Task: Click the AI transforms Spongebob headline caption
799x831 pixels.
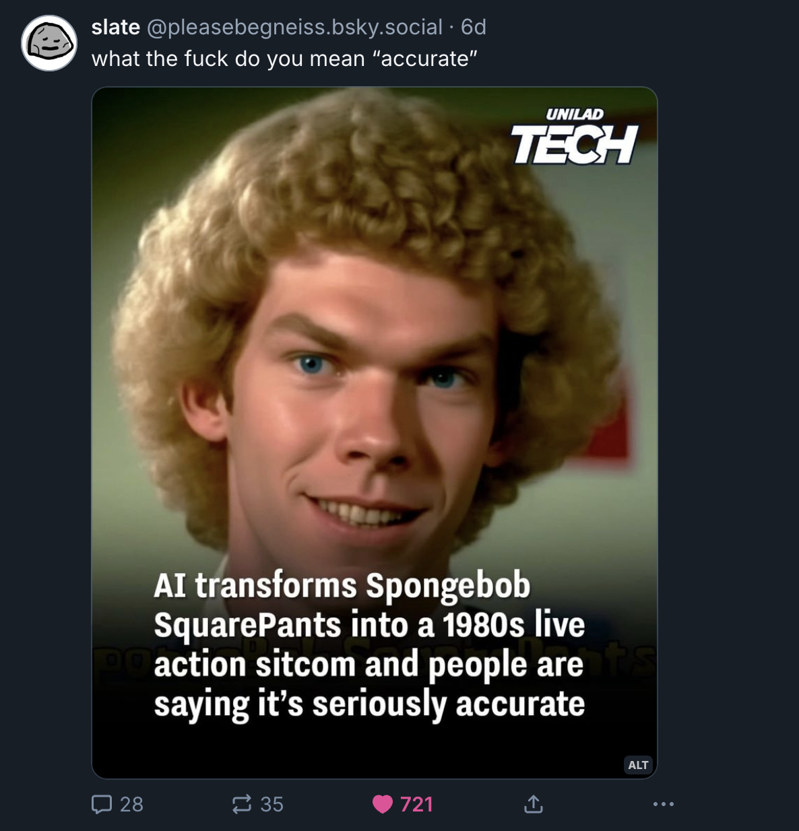Action: pyautogui.click(x=369, y=644)
